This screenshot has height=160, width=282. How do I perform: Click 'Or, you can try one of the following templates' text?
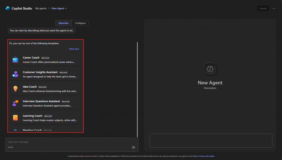(34, 43)
